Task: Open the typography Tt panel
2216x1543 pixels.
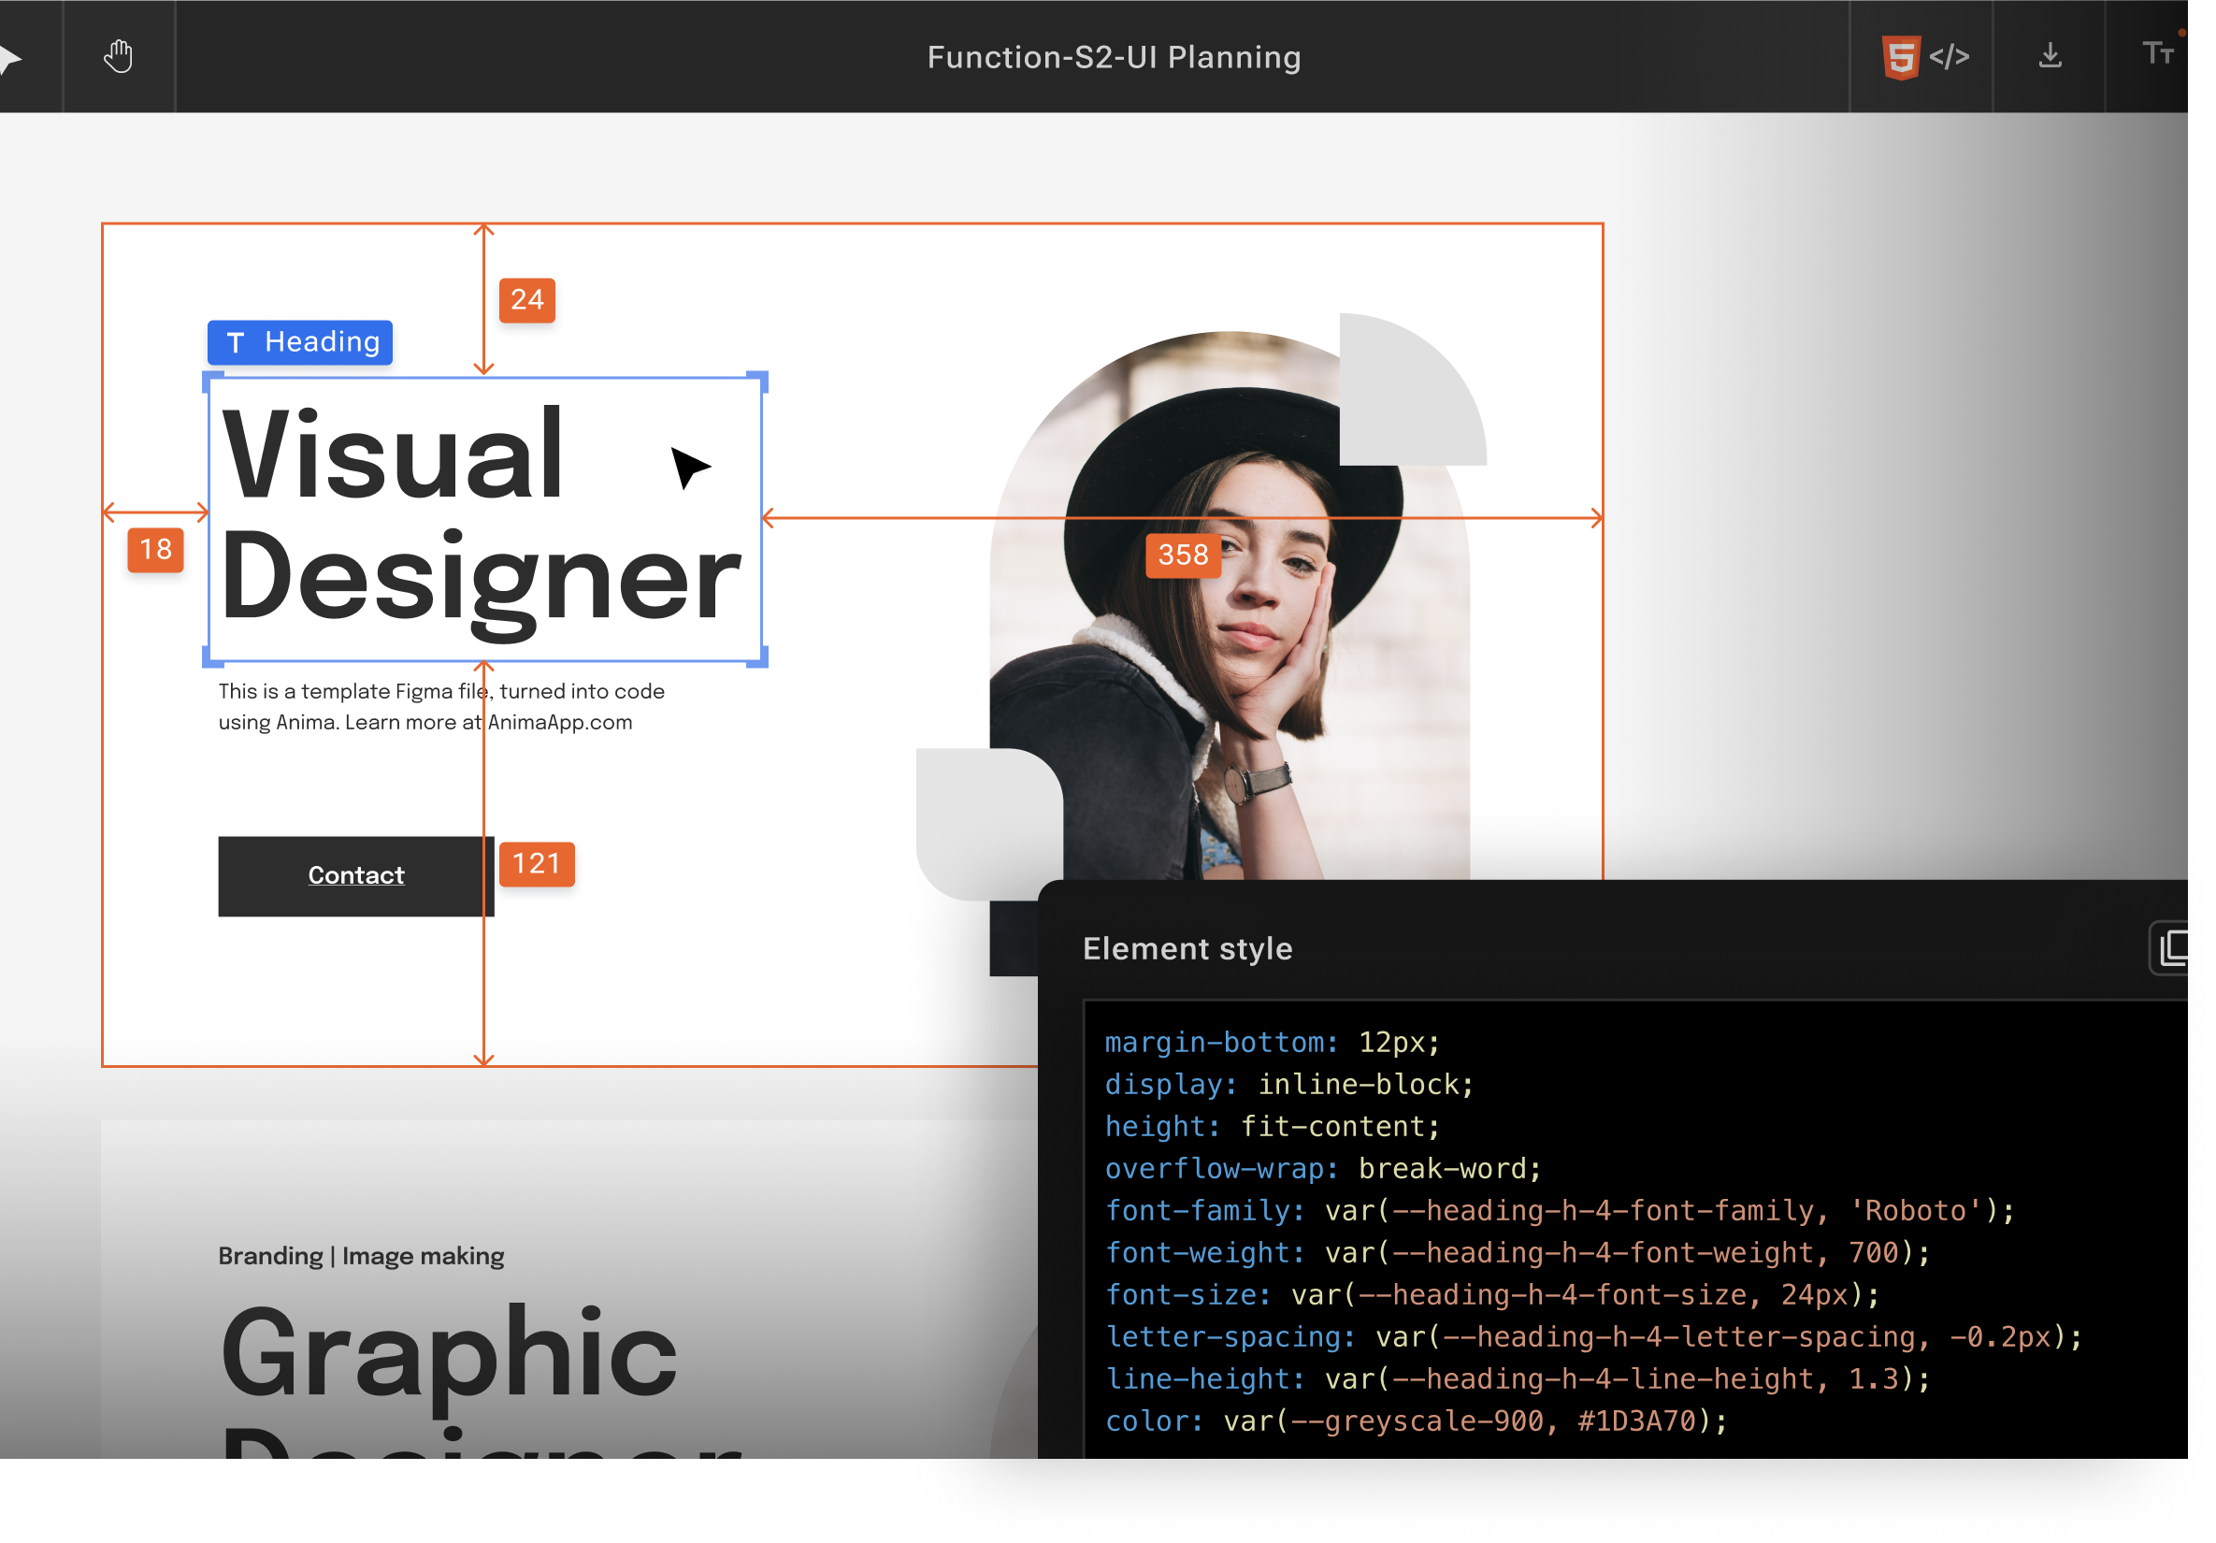Action: coord(2157,53)
